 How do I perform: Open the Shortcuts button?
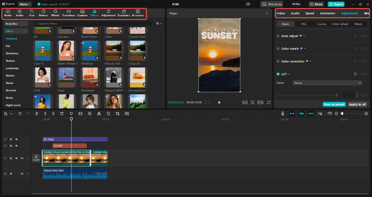pyautogui.click(x=272, y=4)
